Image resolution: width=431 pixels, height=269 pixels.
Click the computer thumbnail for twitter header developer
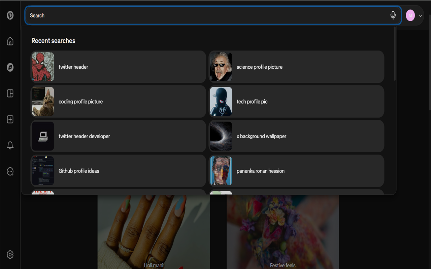tap(43, 136)
